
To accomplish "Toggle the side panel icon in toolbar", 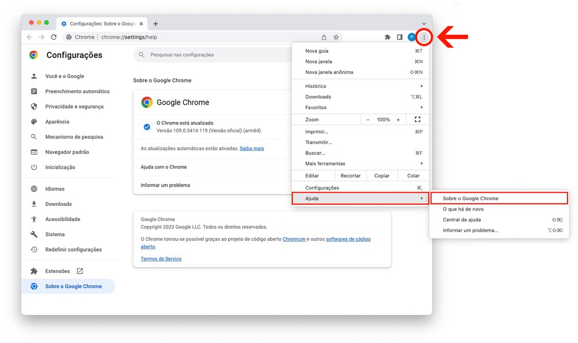I will click(x=399, y=37).
